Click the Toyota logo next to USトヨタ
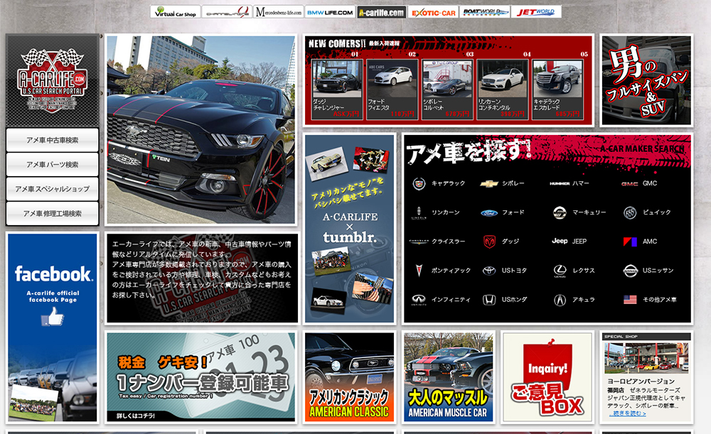The width and height of the screenshot is (711, 434). pos(489,271)
